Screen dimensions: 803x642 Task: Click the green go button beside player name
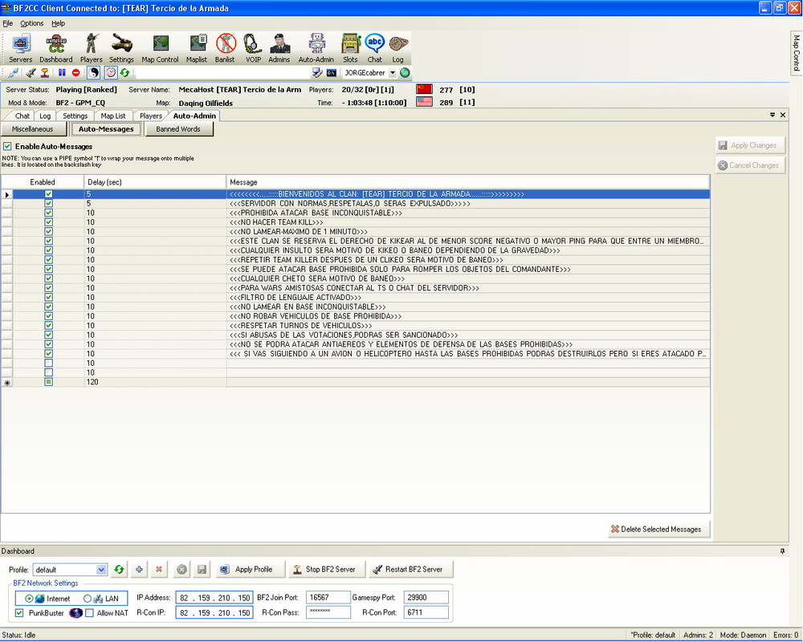coord(405,73)
